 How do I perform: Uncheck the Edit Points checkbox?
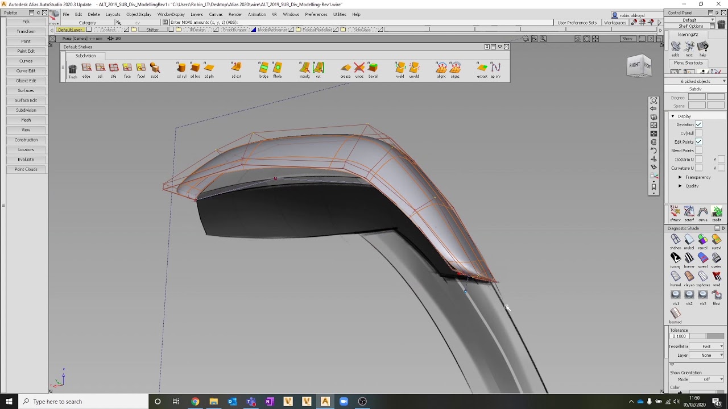click(698, 141)
